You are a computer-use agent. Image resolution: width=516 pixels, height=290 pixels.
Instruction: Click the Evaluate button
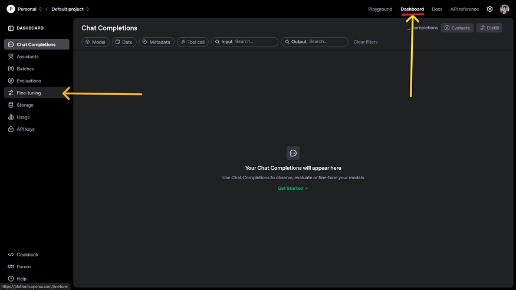[457, 28]
